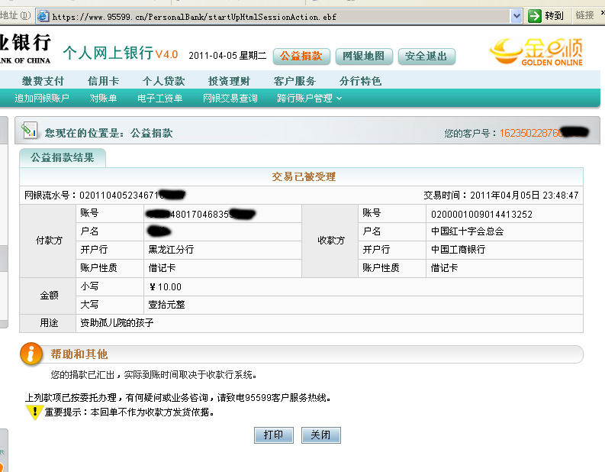Screen dimensions: 605x472
Task: Click the 打印 print button
Action: point(273,435)
